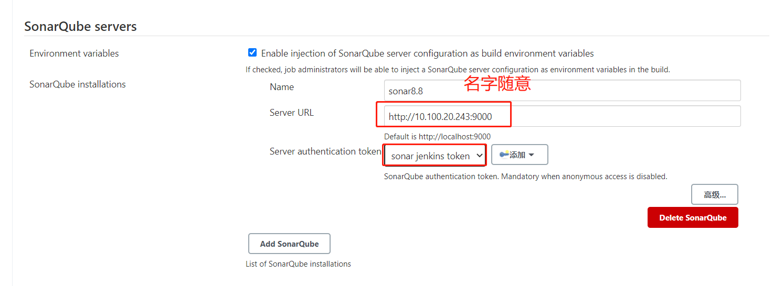Click the SonarQube installations label
Image resolution: width=773 pixels, height=286 pixels.
click(78, 84)
